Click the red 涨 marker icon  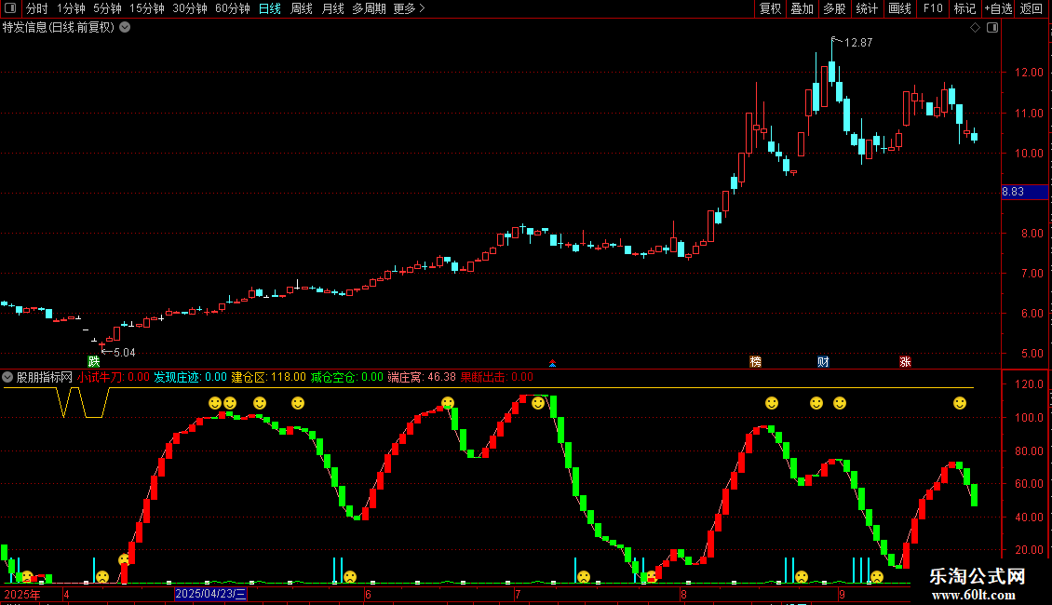[x=905, y=361]
